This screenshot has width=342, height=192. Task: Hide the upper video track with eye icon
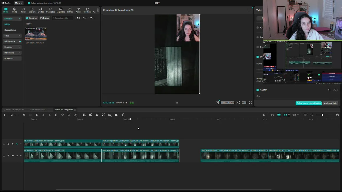pyautogui.click(x=13, y=144)
